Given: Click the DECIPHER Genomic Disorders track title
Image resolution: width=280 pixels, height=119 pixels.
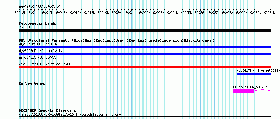Looking at the screenshot, I should tap(47, 110).
